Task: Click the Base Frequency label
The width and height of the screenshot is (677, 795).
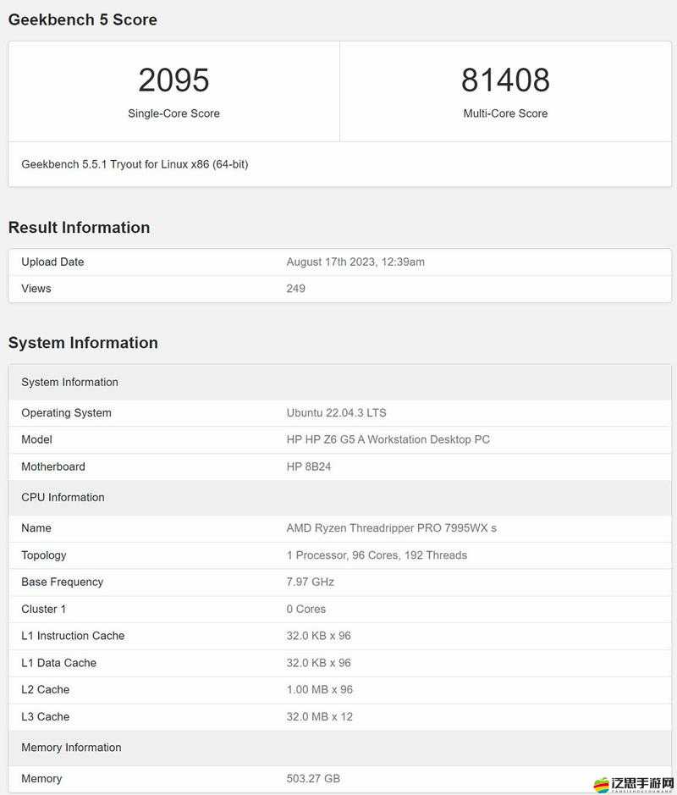Action: pyautogui.click(x=63, y=582)
